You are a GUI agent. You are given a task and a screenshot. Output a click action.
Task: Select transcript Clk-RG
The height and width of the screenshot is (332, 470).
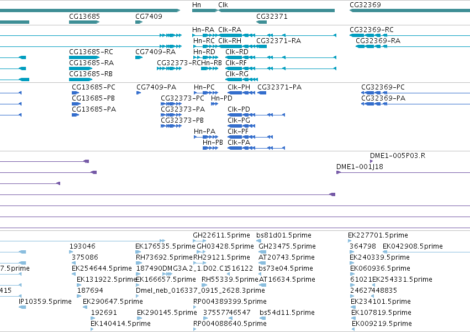pyautogui.click(x=241, y=80)
